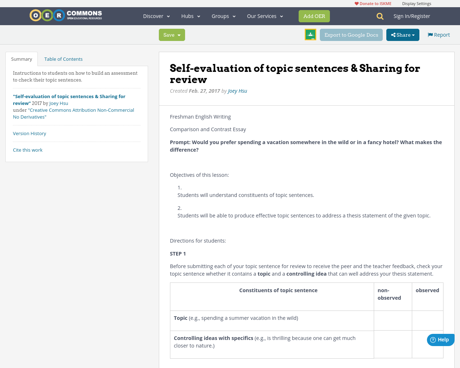This screenshot has width=460, height=368.
Task: Open the Hubs menu
Action: [x=191, y=16]
